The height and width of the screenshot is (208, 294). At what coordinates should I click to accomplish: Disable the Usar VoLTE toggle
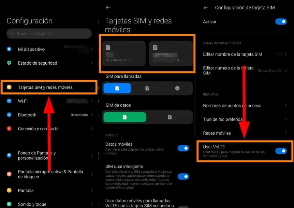click(x=281, y=151)
